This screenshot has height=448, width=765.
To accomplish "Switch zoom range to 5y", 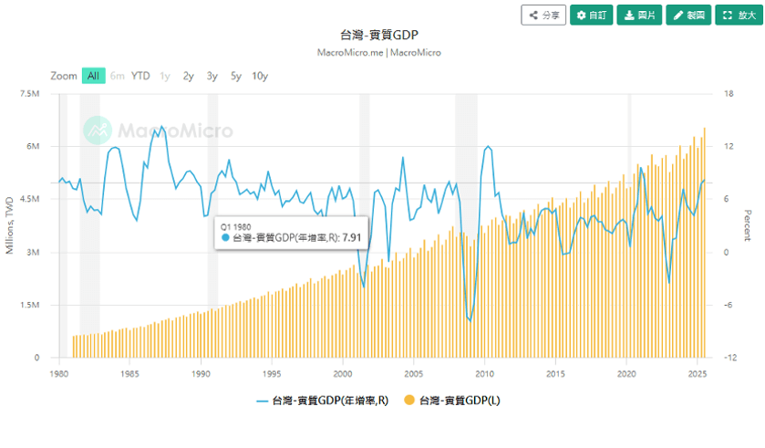I will (236, 76).
